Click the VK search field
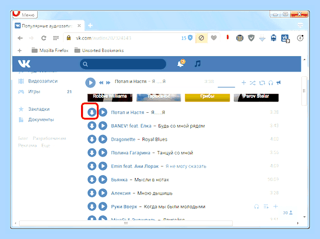This screenshot has height=239, width=320. point(123,64)
